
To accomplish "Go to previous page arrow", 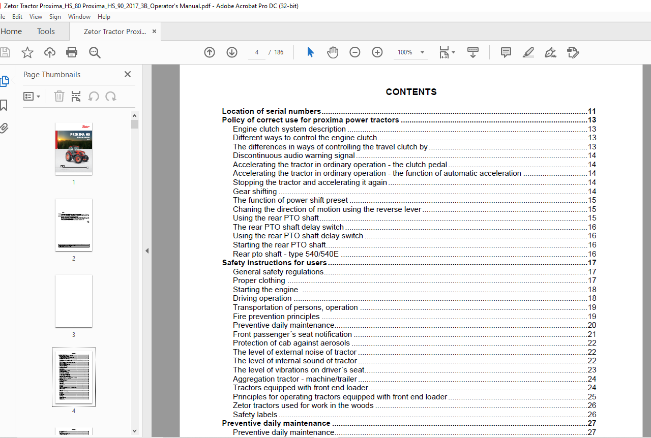I will [x=210, y=52].
